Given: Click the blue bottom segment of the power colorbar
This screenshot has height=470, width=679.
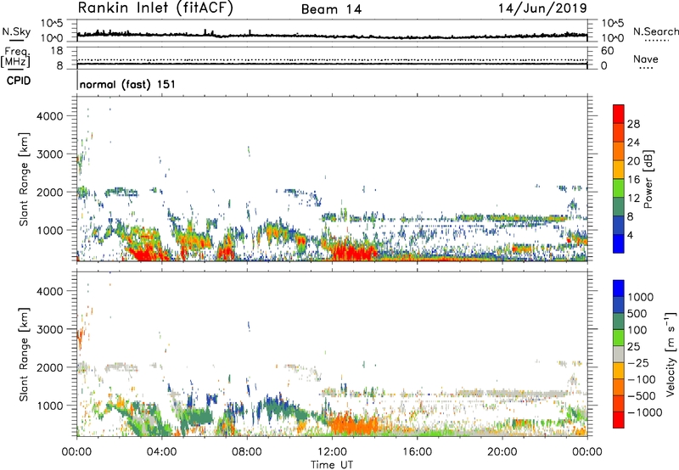Looking at the screenshot, I should (619, 243).
